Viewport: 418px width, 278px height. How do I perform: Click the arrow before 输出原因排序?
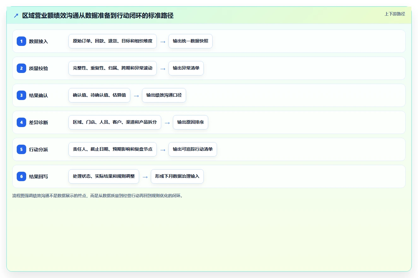(167, 123)
